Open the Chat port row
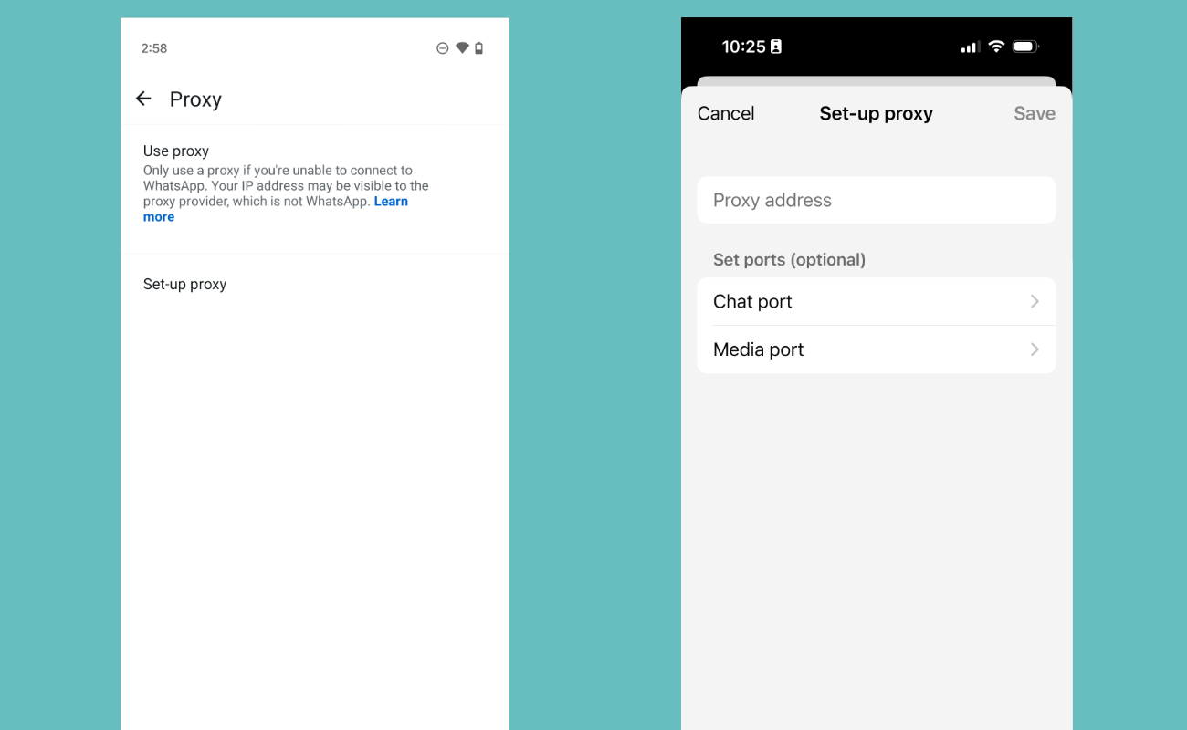This screenshot has height=730, width=1187. [877, 301]
